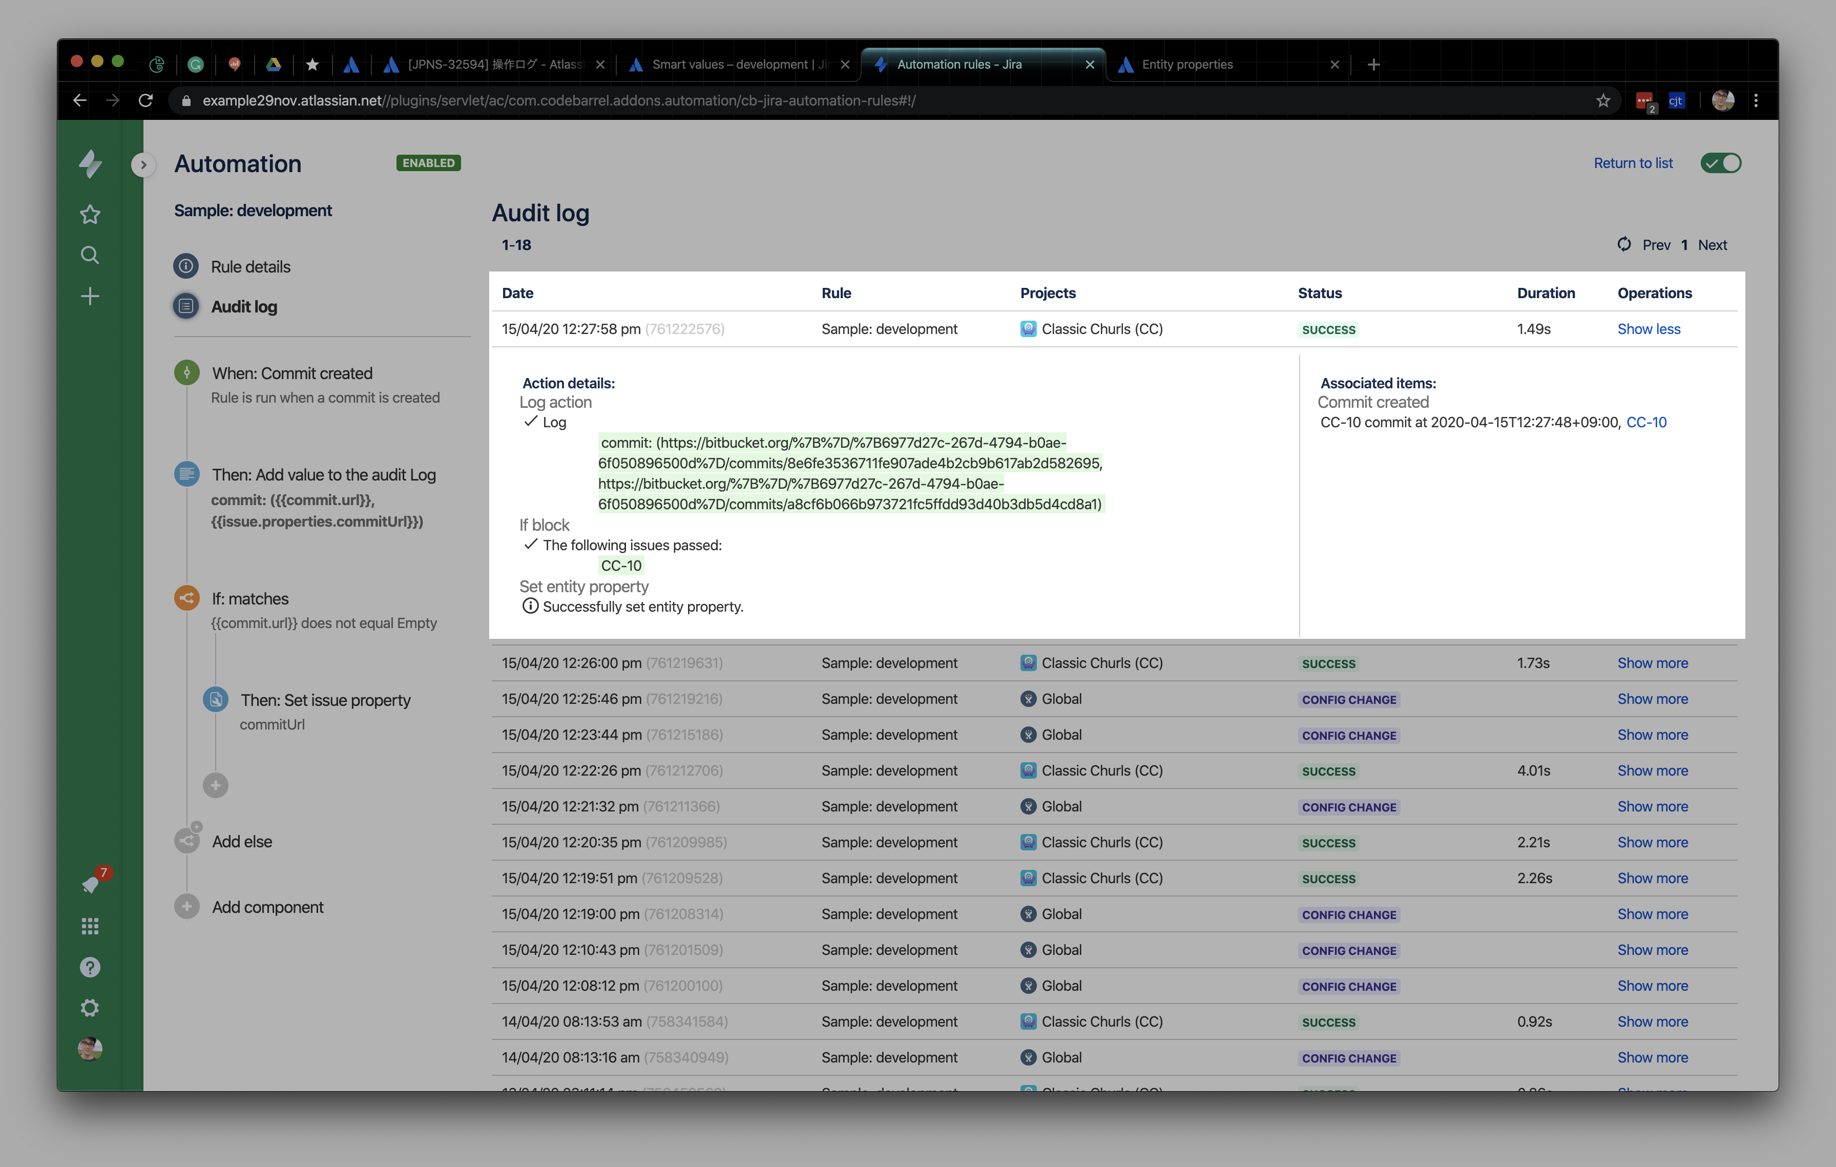Go to the Prev audit log page

[1656, 245]
